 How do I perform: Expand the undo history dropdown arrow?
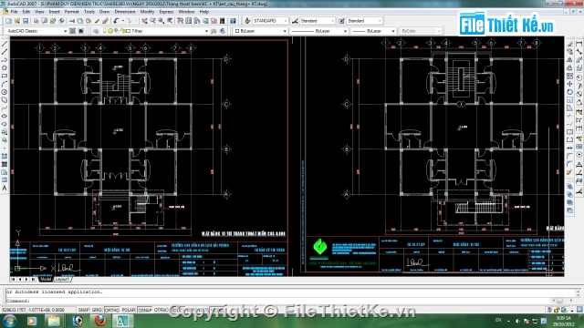point(122,21)
